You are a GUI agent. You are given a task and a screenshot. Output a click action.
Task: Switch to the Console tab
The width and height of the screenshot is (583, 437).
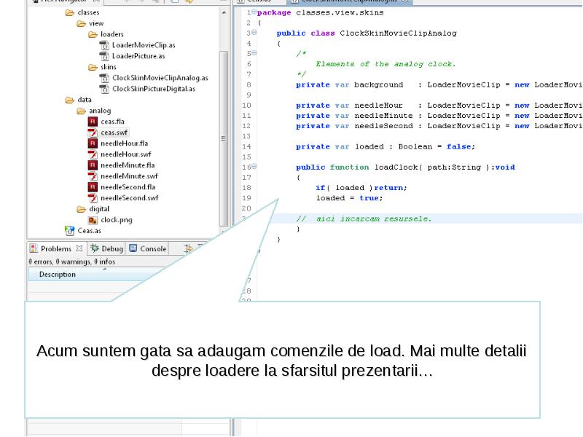(x=148, y=248)
